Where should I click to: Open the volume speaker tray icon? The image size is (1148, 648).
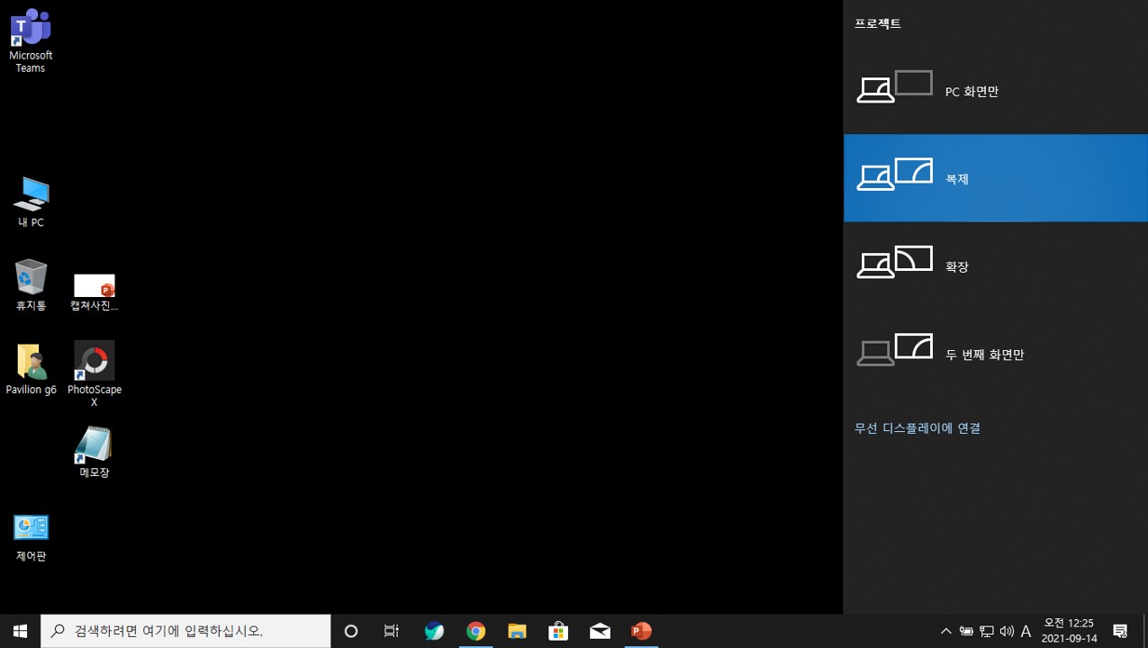tap(1007, 631)
